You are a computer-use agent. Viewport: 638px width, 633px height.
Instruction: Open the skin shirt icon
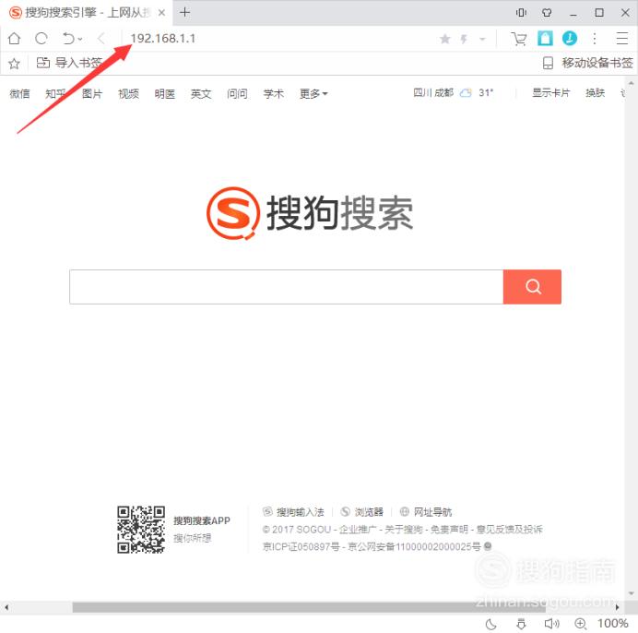tap(547, 13)
